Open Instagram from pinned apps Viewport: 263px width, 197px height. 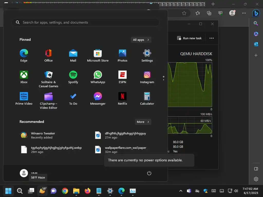[x=147, y=77]
